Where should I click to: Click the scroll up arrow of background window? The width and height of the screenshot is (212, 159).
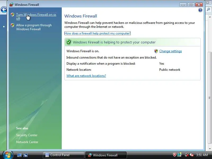(x=210, y=17)
